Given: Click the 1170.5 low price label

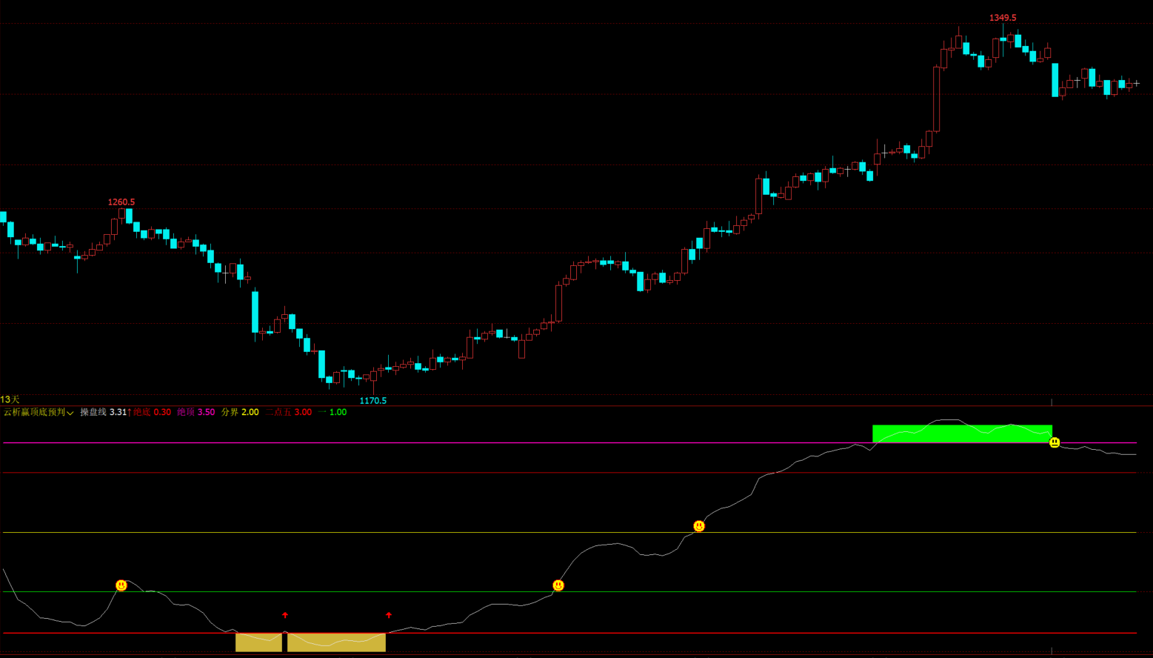Looking at the screenshot, I should point(373,401).
